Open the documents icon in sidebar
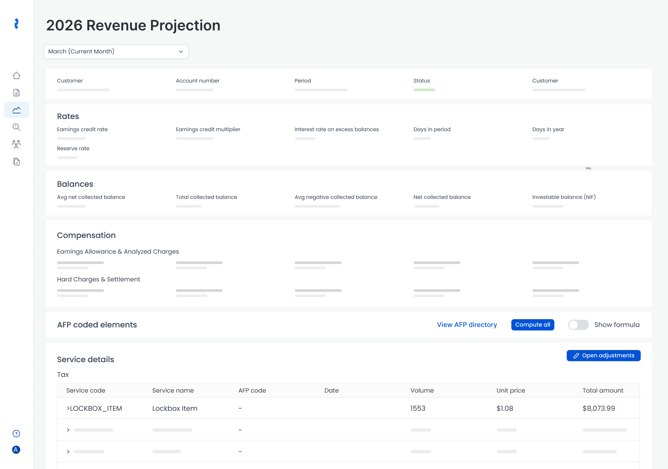This screenshot has width=668, height=469. click(16, 92)
